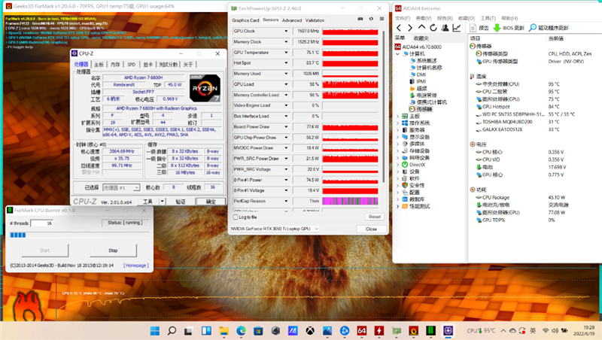This screenshot has height=340, width=602.
Task: Open GPU Load sensor dropdown
Action: coord(286,84)
